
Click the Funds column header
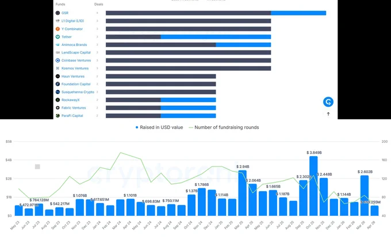[60, 4]
